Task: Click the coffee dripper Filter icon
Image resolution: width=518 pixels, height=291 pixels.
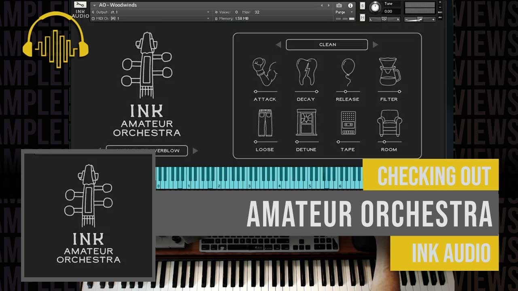Action: pyautogui.click(x=389, y=72)
